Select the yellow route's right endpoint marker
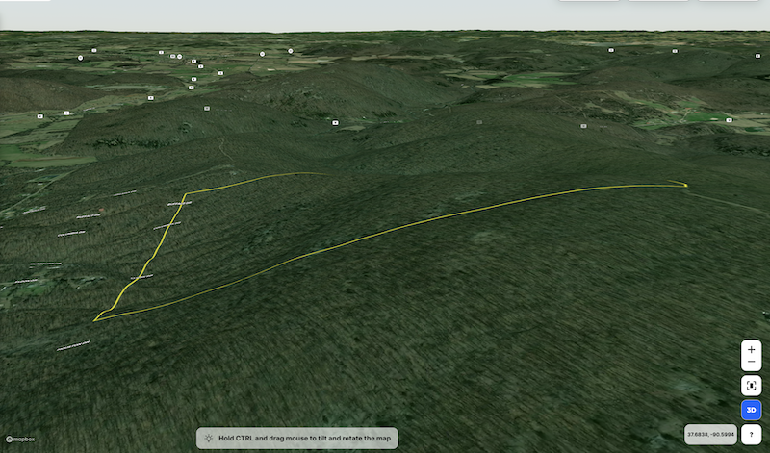 (x=685, y=186)
